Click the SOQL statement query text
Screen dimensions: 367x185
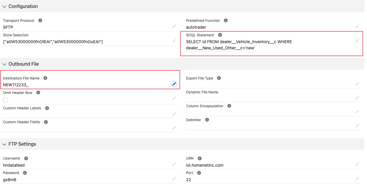pyautogui.click(x=239, y=45)
